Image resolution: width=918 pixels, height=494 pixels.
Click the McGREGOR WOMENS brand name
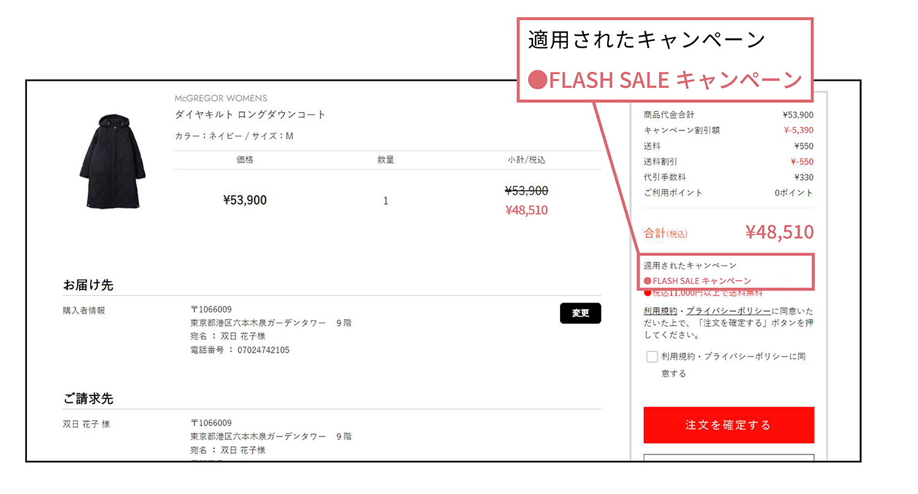click(220, 98)
